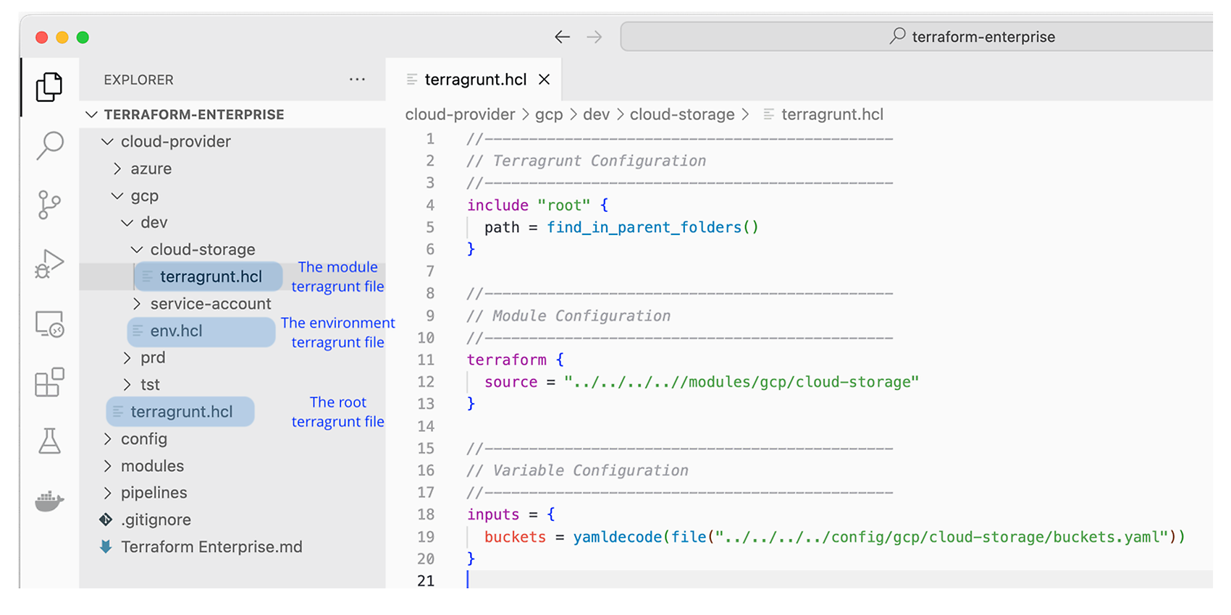Click terragrunt.hcl in the breadcrumb
Screen dimensions: 1231x615
tap(832, 114)
